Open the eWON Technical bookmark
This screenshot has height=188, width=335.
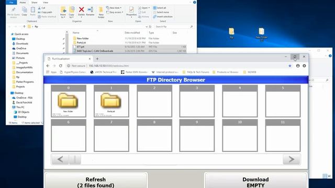pos(104,72)
